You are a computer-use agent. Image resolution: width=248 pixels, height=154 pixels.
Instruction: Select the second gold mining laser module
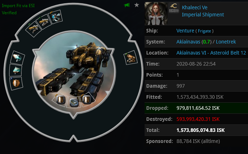coord(44,22)
